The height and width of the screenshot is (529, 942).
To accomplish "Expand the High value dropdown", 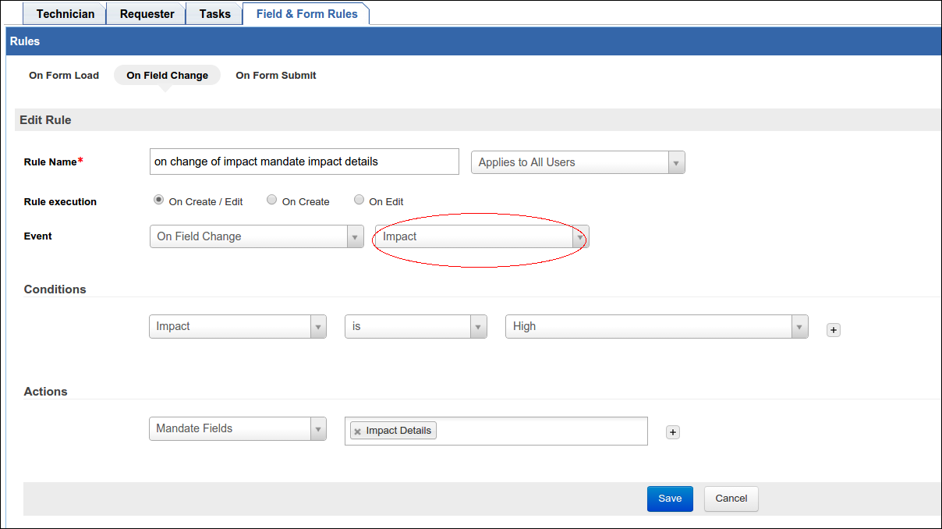I will point(656,326).
